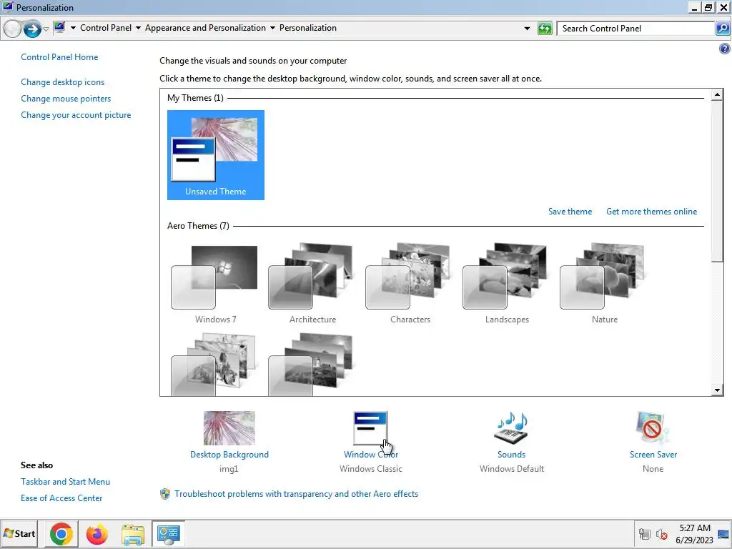The image size is (732, 549).
Task: Click the themes list scrollbar thumb
Action: click(x=718, y=181)
